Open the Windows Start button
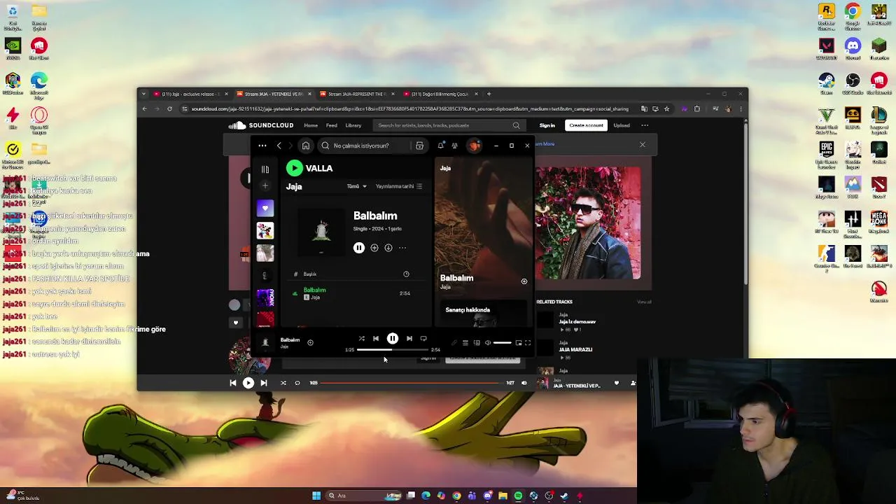Screen dimensions: 896x504 [x=316, y=496]
